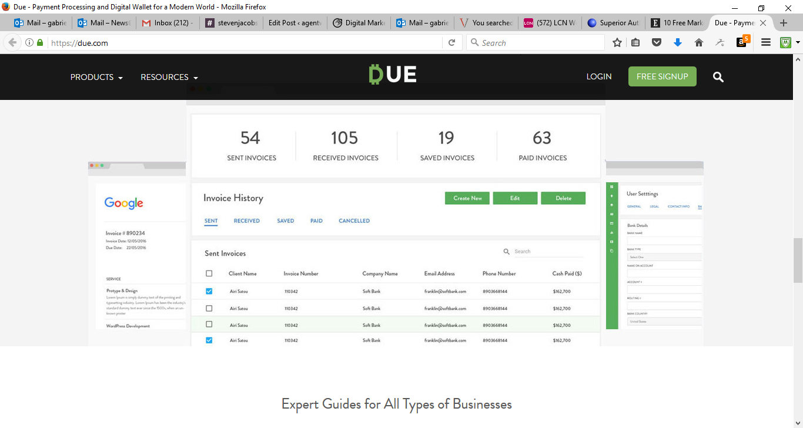Open Bank Type 'Select One' dropdown
The image size is (803, 428).
(664, 257)
